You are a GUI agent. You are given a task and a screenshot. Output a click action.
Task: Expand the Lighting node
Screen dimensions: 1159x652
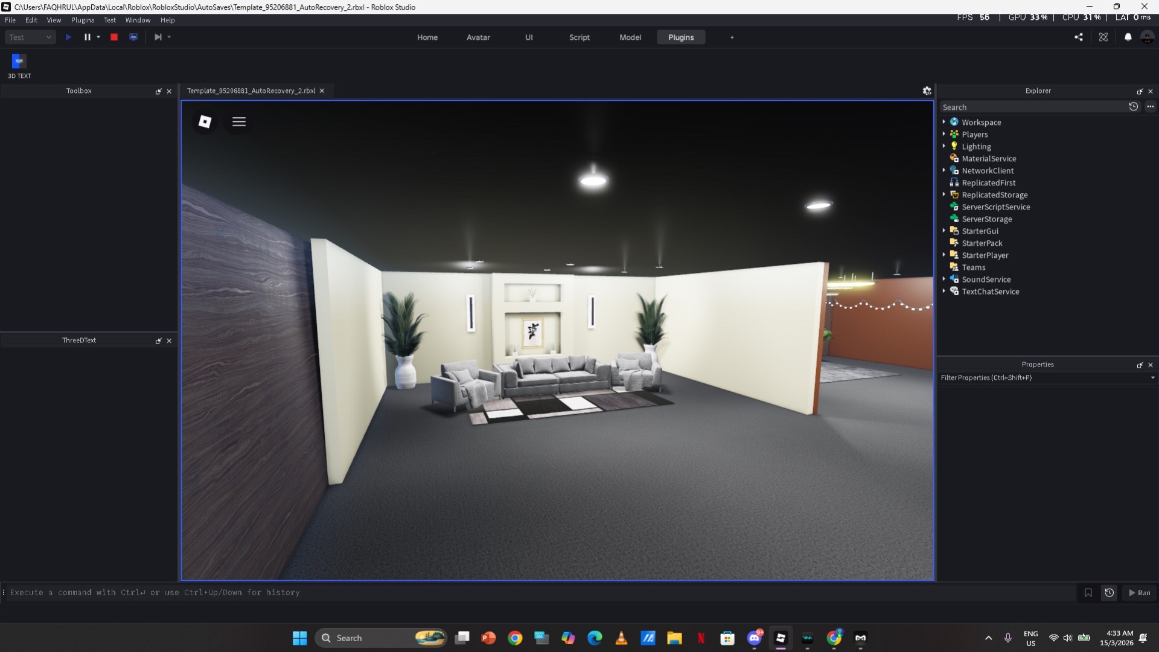[x=944, y=146]
